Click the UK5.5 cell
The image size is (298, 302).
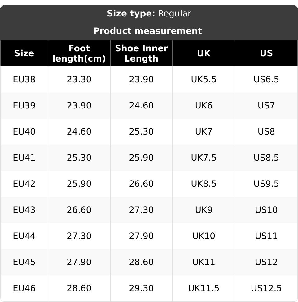pyautogui.click(x=204, y=80)
